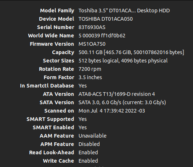Select the 7200 rpm rotation rate
This screenshot has height=167, width=193.
click(90, 69)
